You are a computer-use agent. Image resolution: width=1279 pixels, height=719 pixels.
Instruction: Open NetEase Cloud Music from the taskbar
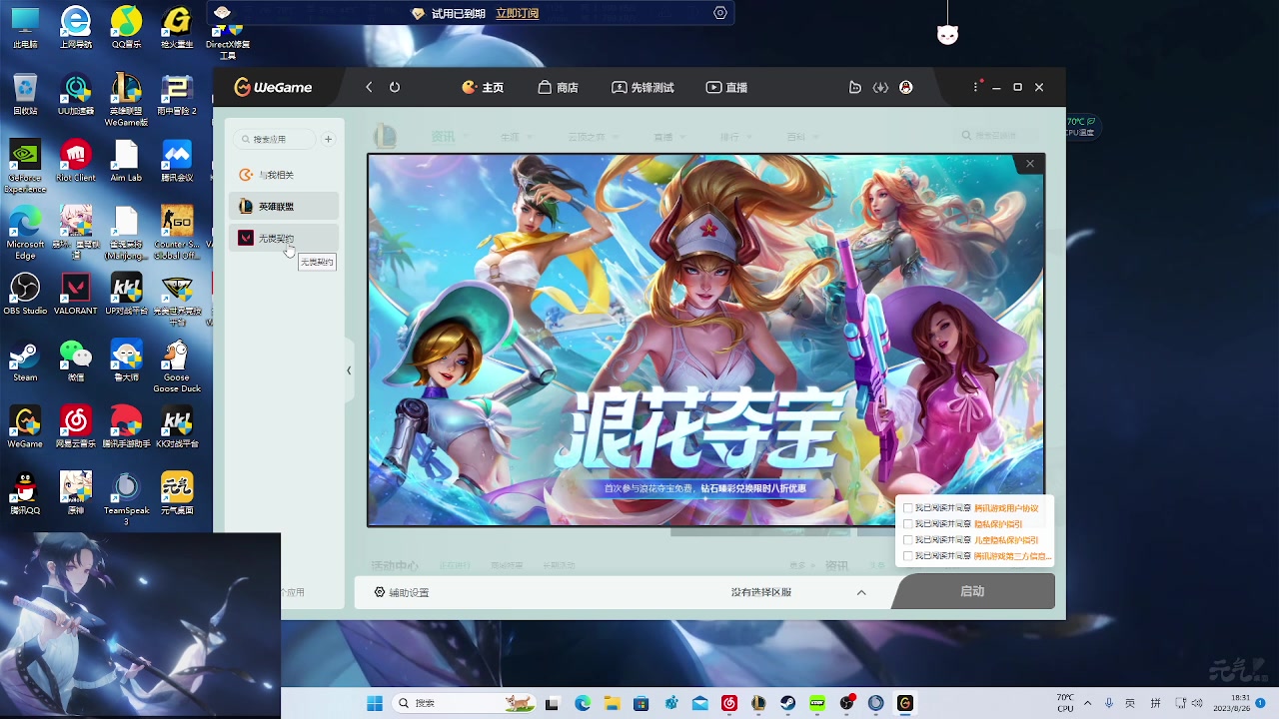pos(729,703)
